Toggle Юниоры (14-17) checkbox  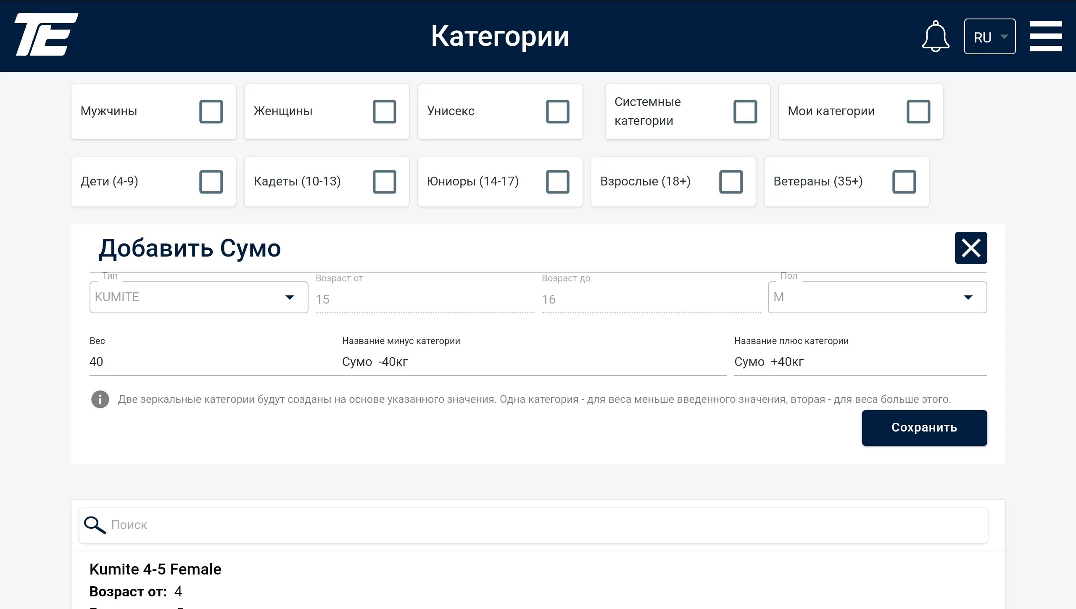point(558,182)
